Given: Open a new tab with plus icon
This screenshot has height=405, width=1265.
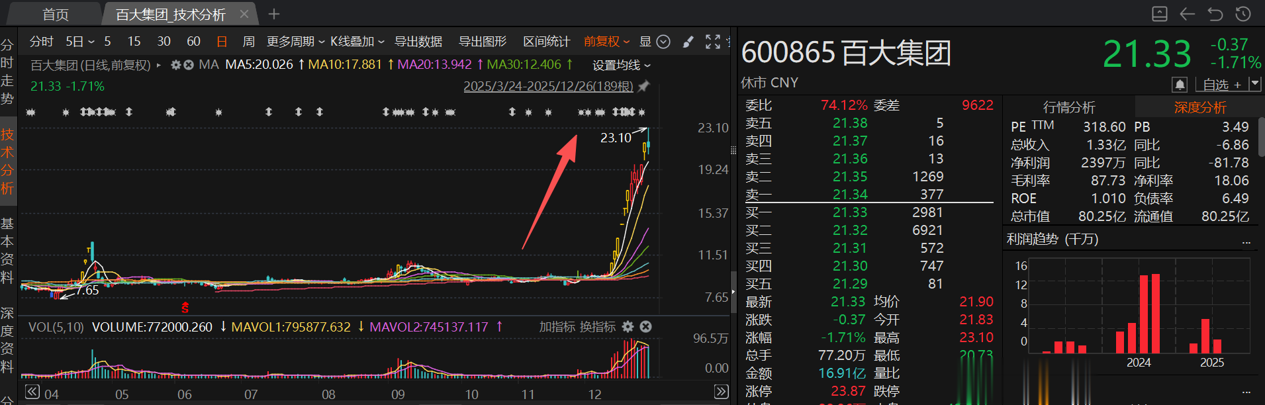Looking at the screenshot, I should [274, 14].
